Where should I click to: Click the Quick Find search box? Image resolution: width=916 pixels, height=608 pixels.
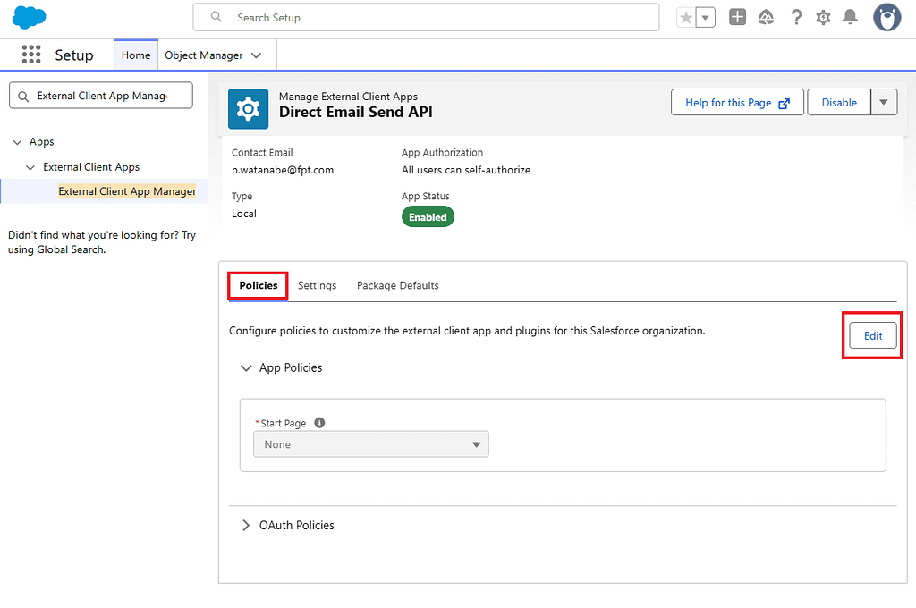tap(101, 95)
